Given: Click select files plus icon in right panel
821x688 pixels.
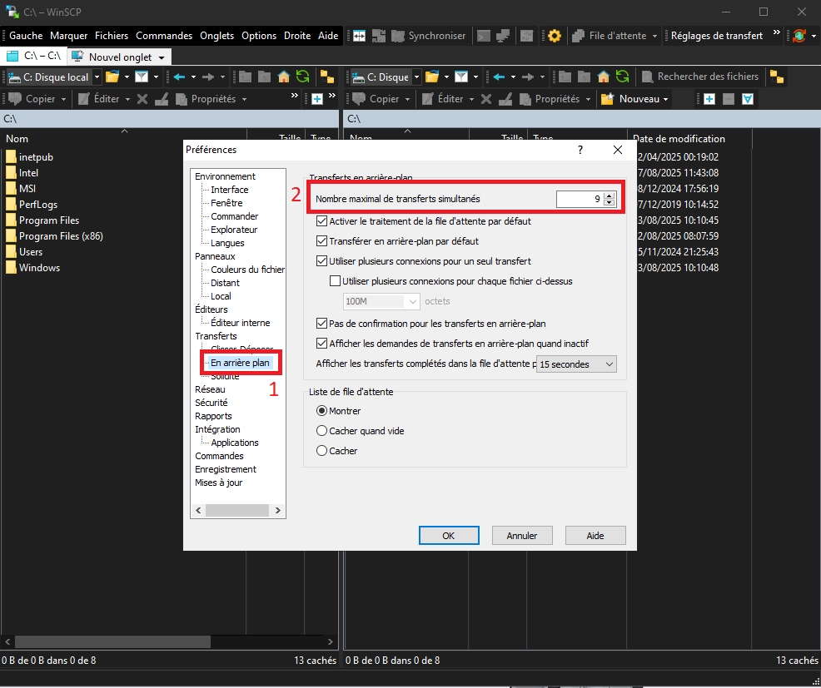Looking at the screenshot, I should pos(709,99).
